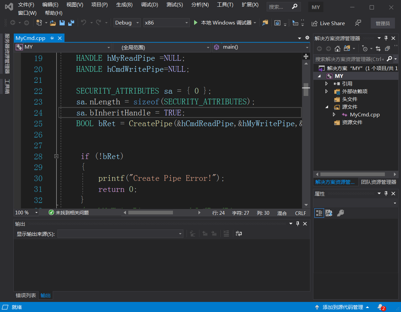Click the Send Feedback person icon
This screenshot has width=401, height=312.
click(x=358, y=23)
